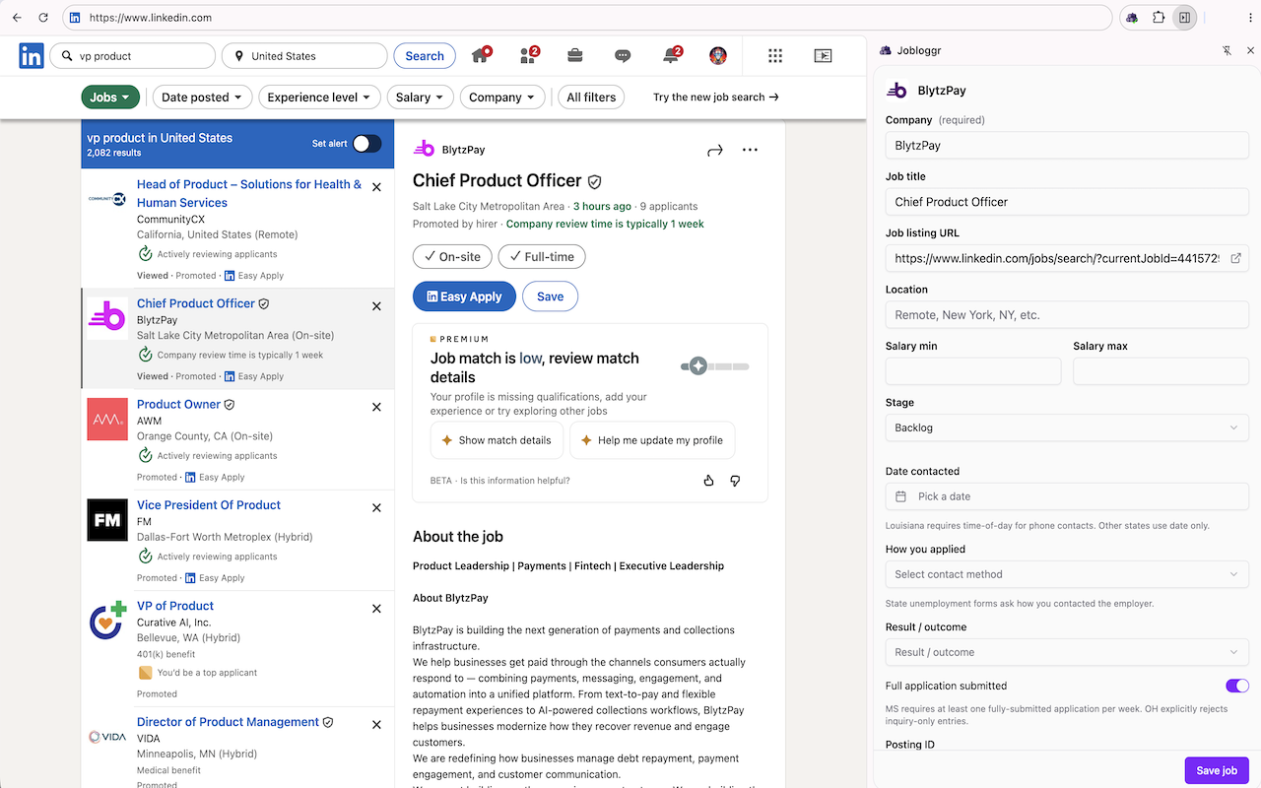Go back in browser
Screen dimensions: 1261x788
pyautogui.click(x=17, y=18)
